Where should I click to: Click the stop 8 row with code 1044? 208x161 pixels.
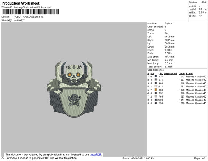point(177,100)
